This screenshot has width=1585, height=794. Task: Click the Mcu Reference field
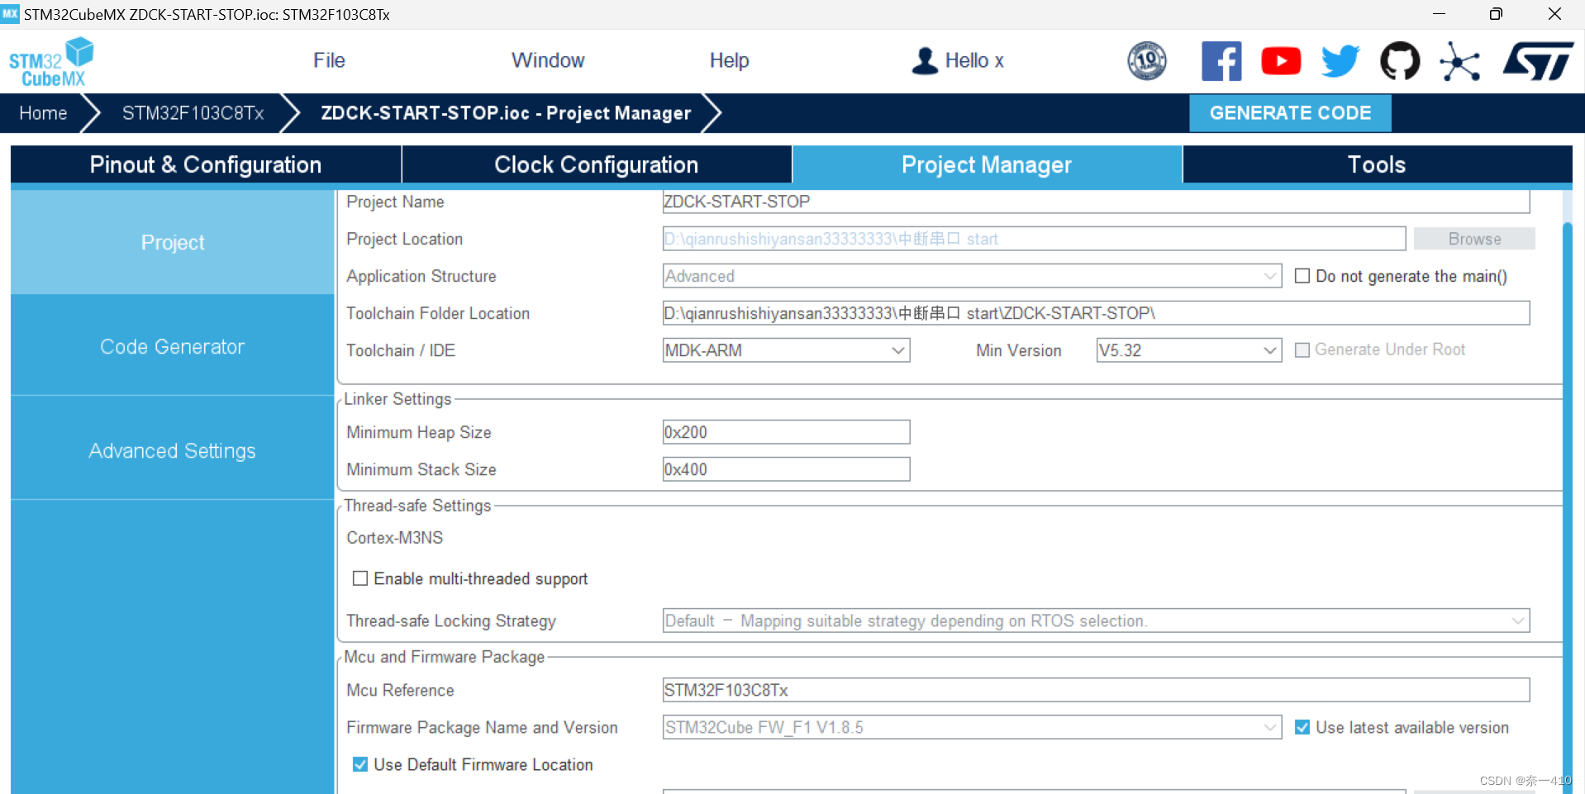point(1096,690)
